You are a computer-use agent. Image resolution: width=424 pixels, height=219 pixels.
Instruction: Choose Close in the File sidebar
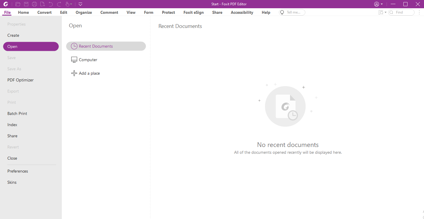click(31, 158)
